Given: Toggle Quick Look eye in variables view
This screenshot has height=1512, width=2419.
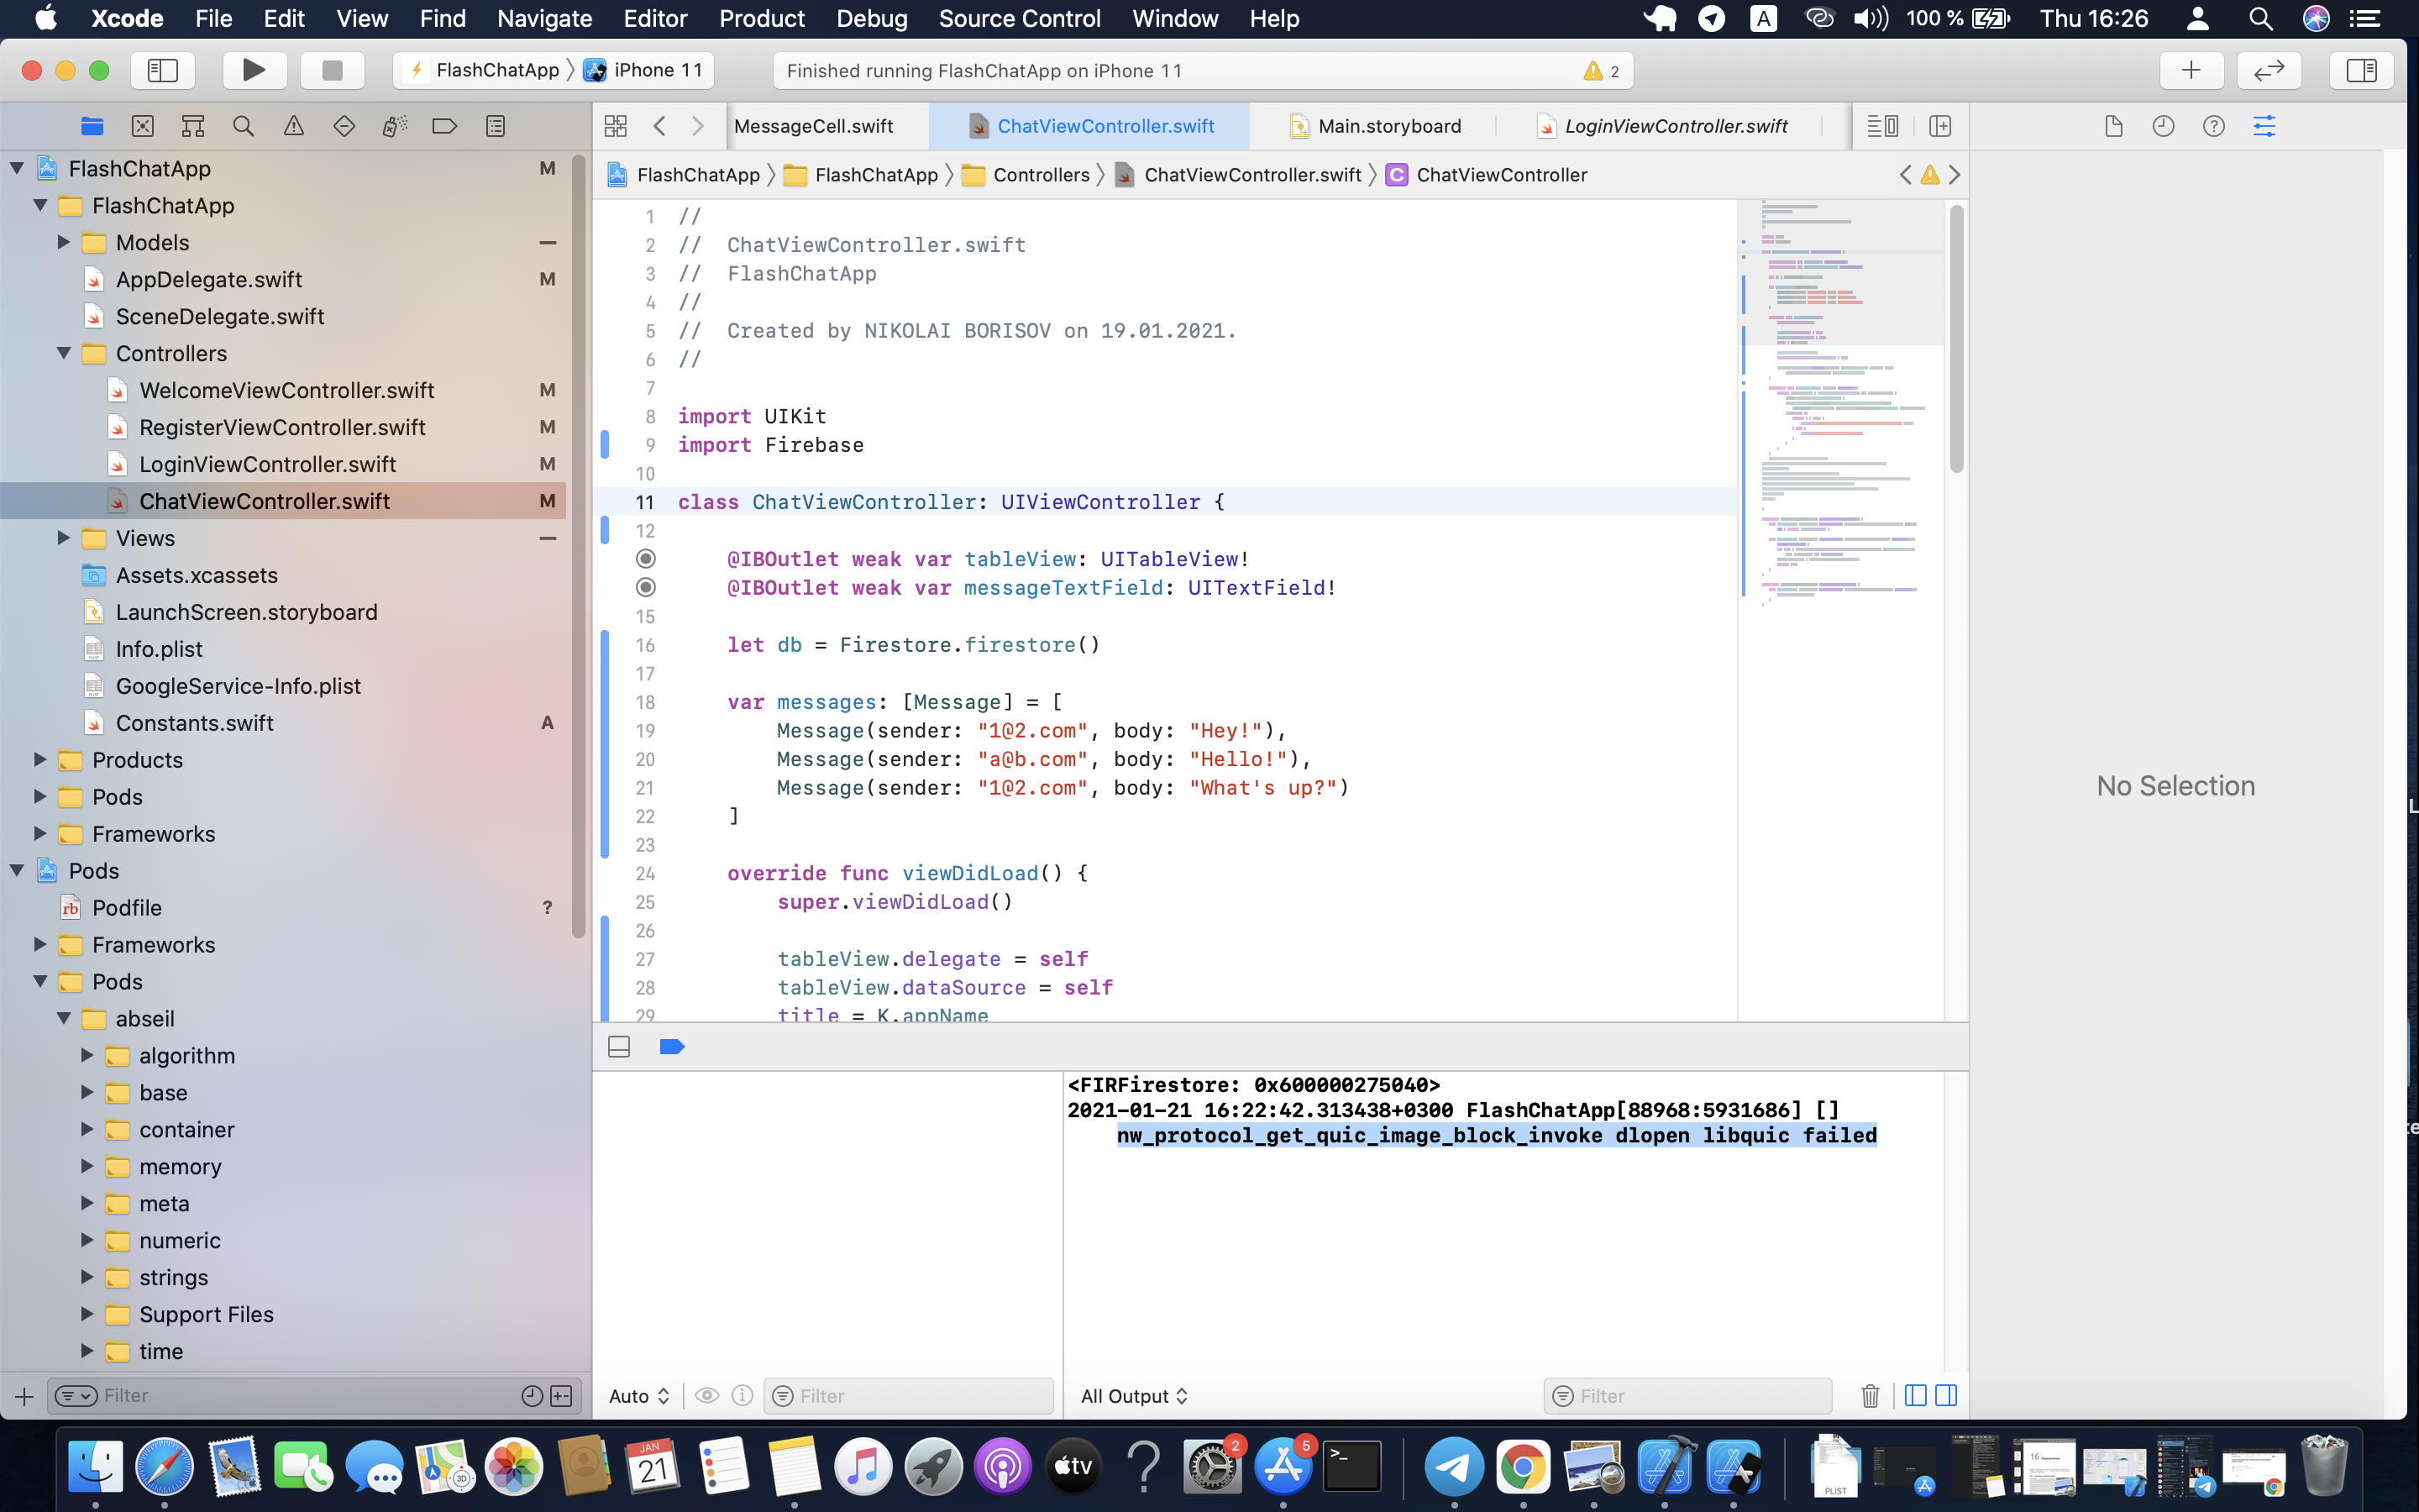Looking at the screenshot, I should 706,1396.
